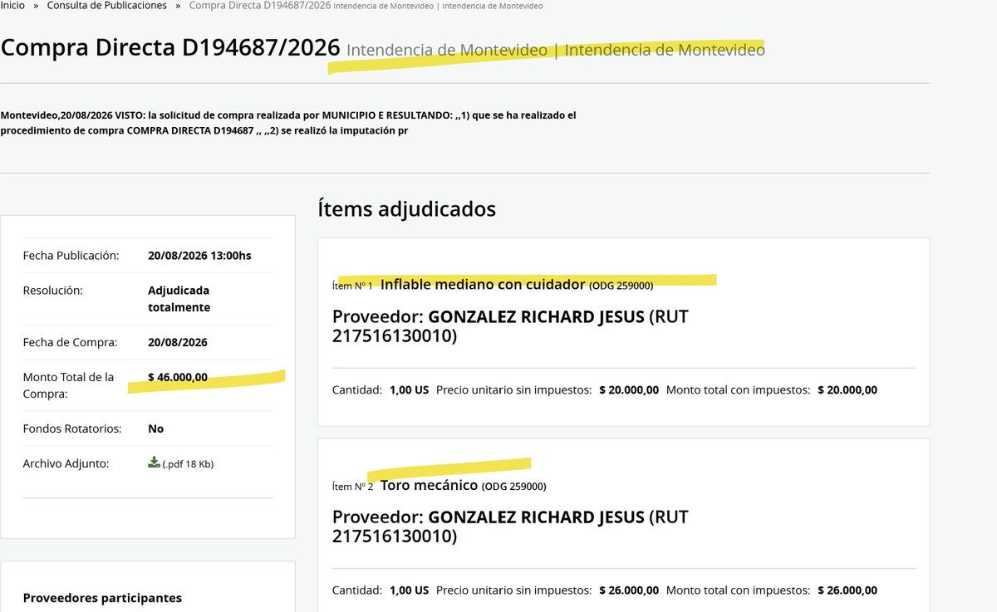Viewport: 997px width, 612px height.
Task: Open Consulta de Publicaciones breadcrumb
Action: [106, 6]
